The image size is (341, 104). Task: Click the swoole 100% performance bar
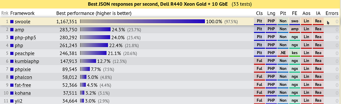pyautogui.click(x=143, y=22)
